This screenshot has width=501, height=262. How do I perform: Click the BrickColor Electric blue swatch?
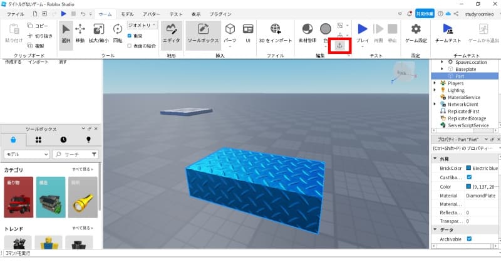pos(468,168)
